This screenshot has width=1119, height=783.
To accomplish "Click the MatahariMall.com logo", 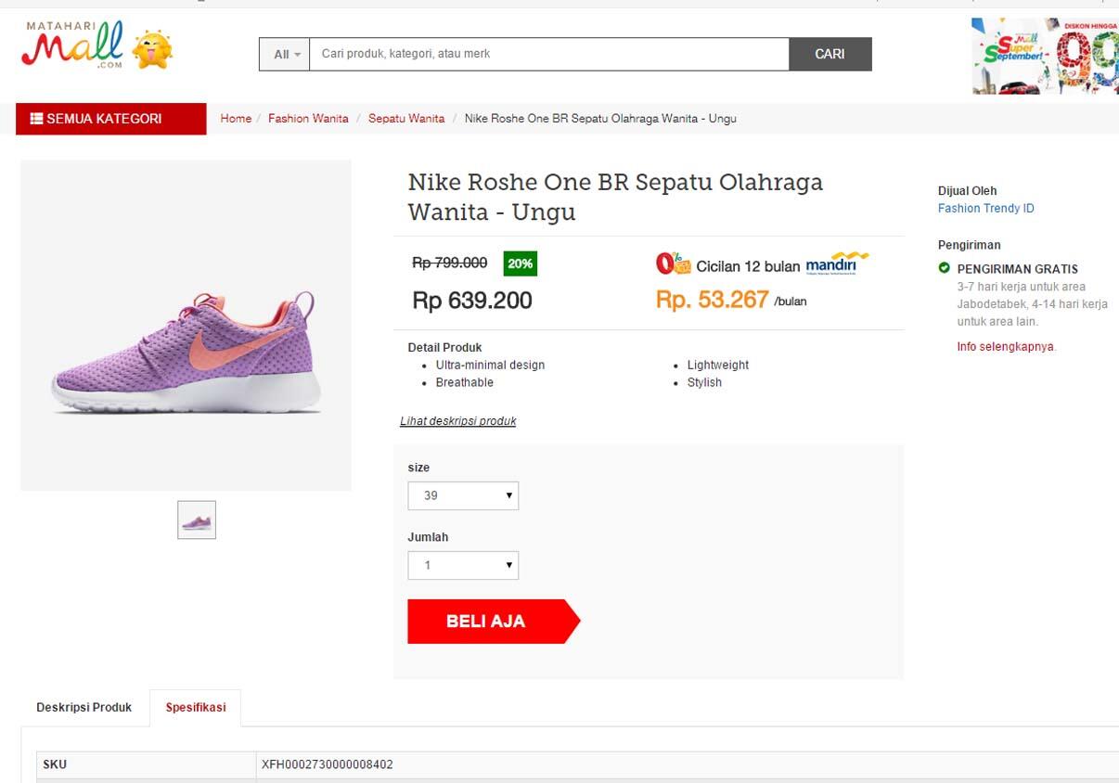I will tap(72, 46).
